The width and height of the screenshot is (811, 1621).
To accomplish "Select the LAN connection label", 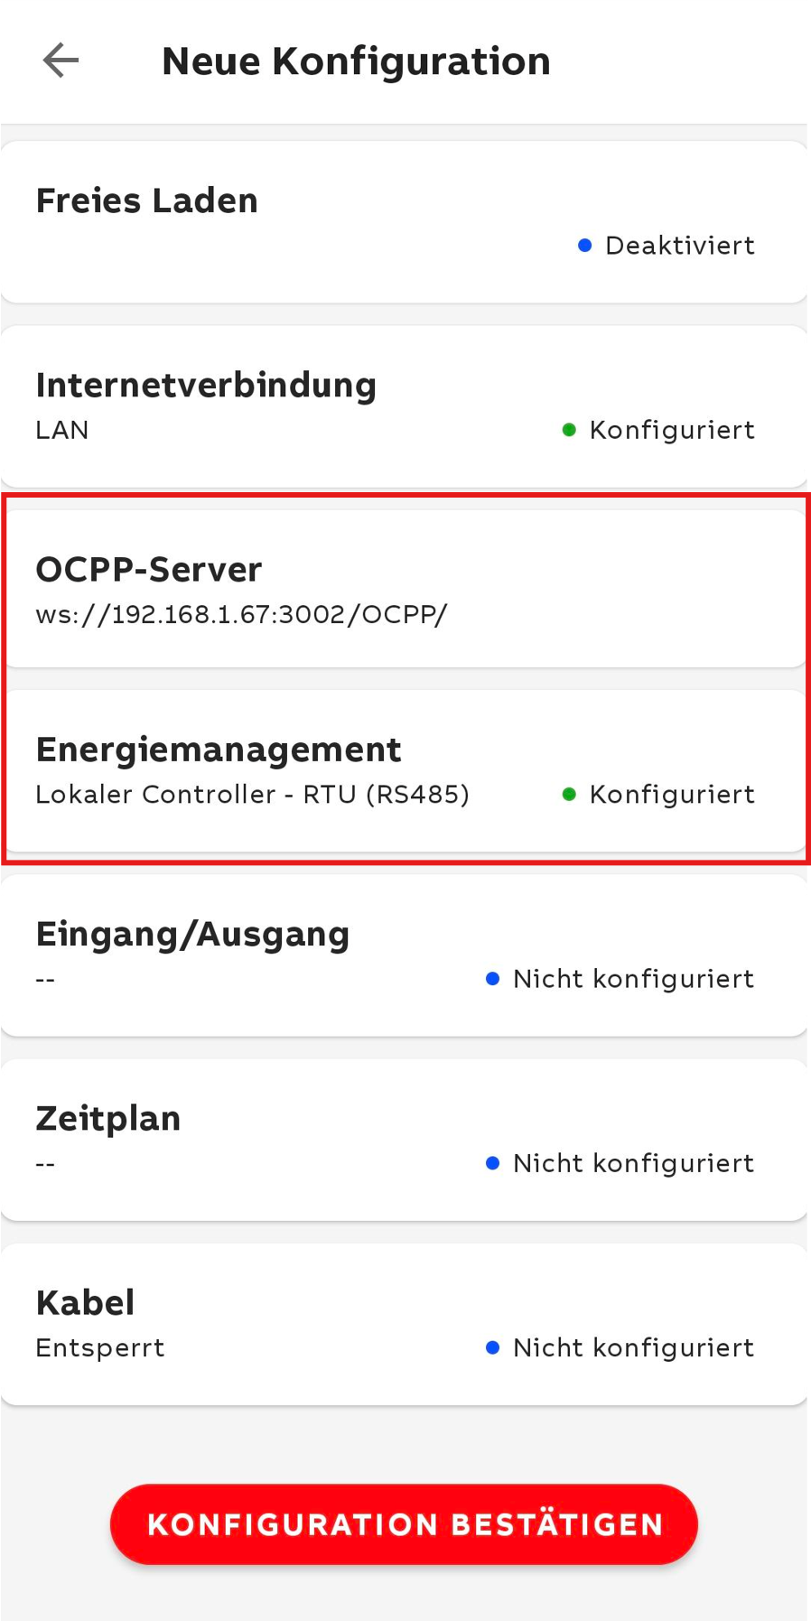I will click(62, 430).
